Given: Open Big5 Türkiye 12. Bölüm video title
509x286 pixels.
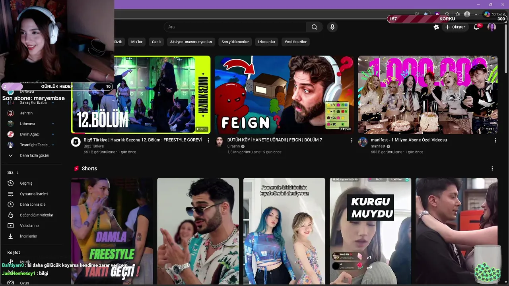Looking at the screenshot, I should [x=143, y=140].
